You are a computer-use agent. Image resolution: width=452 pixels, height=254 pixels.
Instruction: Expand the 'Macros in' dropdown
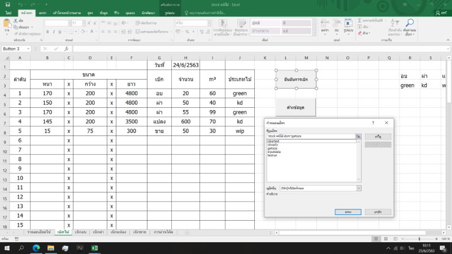(x=358, y=187)
